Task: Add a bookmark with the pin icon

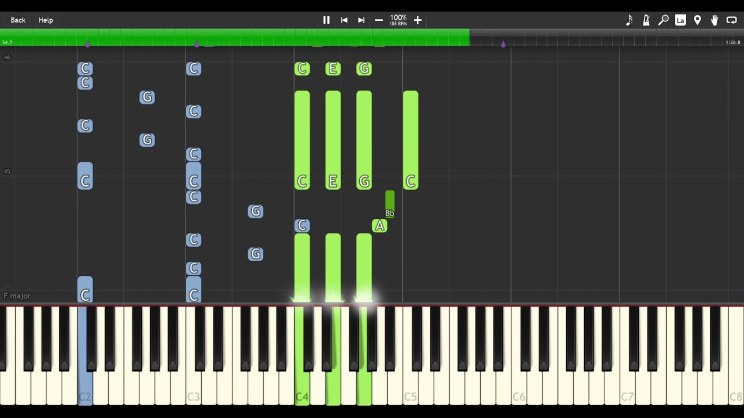Action: click(x=697, y=20)
